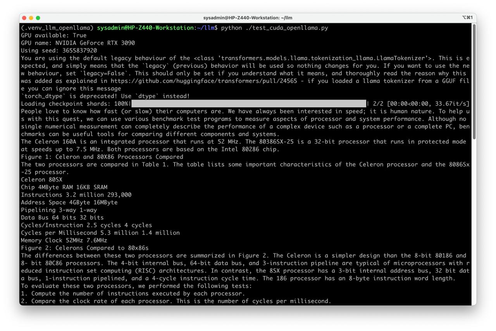Click the yellow minimize window button

[x=31, y=18]
